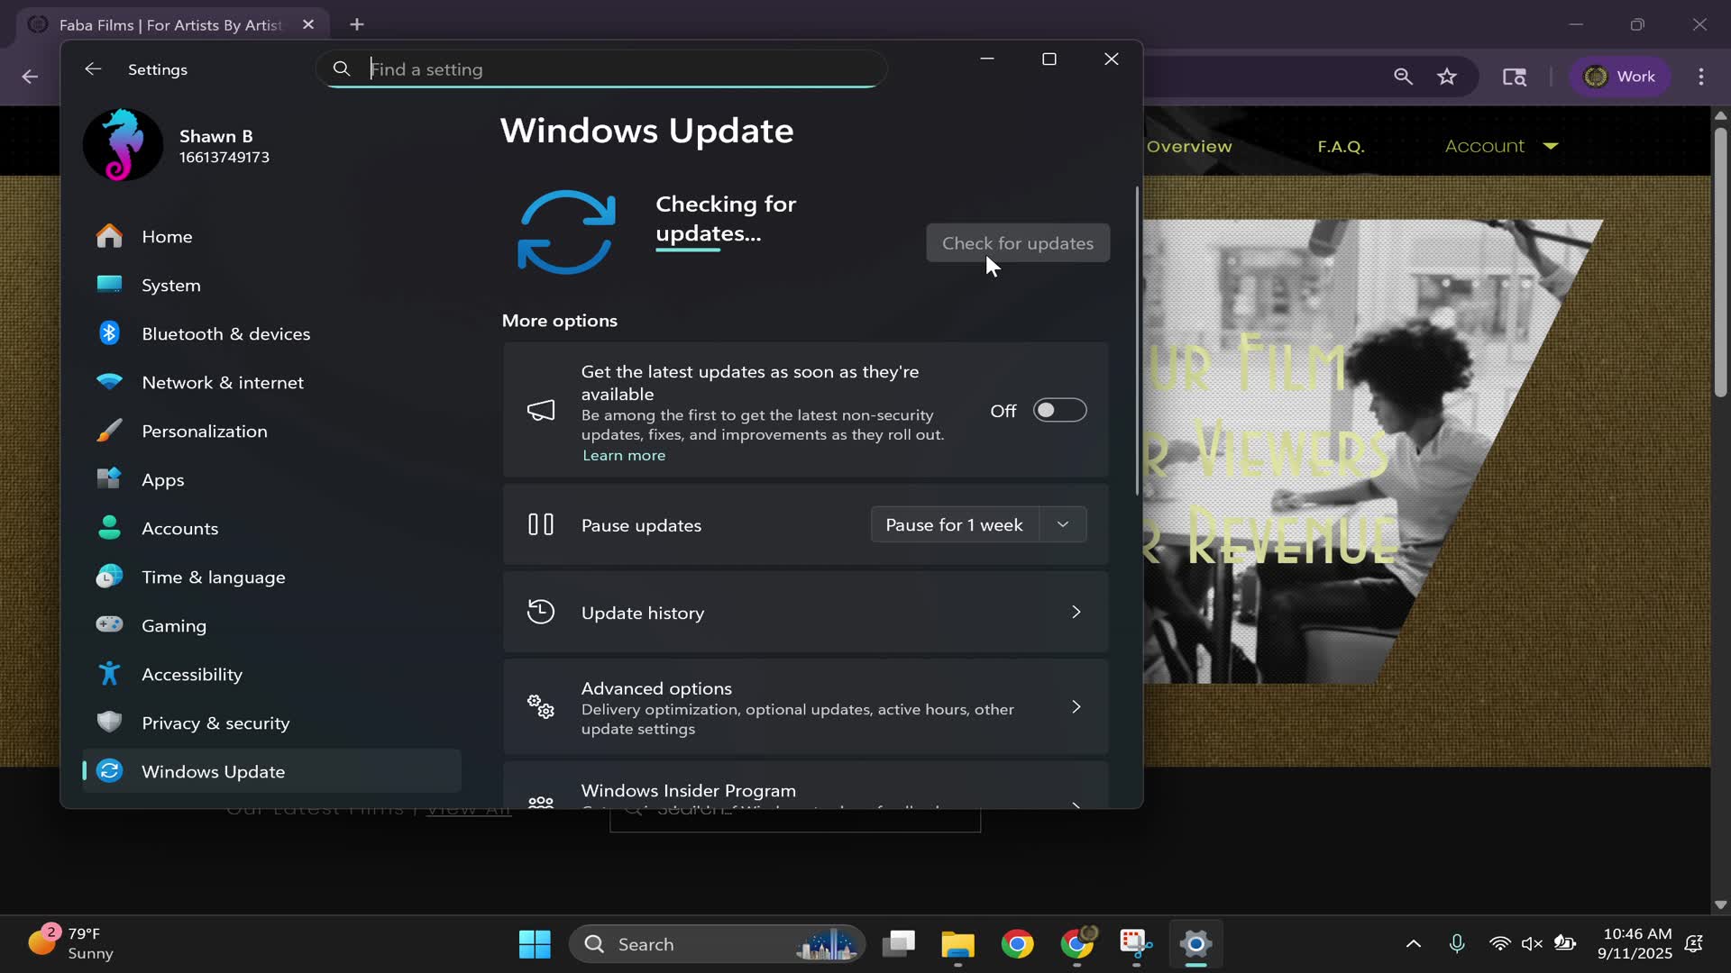
Task: Click the Settings back arrow
Action: point(93,69)
